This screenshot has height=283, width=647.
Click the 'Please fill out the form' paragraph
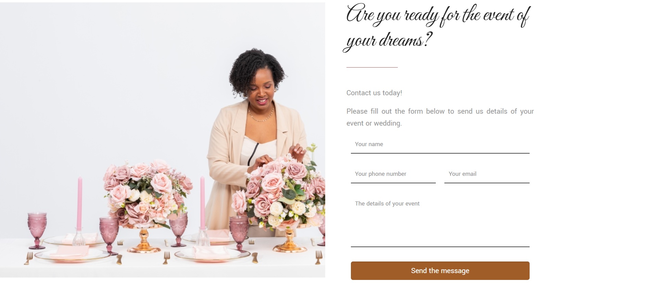440,117
